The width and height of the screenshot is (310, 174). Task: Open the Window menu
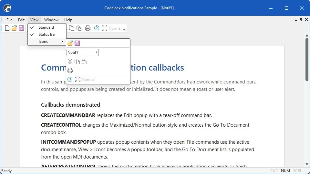click(x=51, y=20)
